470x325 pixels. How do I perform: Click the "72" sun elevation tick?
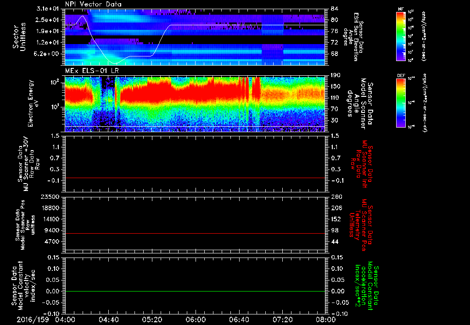pyautogui.click(x=335, y=43)
